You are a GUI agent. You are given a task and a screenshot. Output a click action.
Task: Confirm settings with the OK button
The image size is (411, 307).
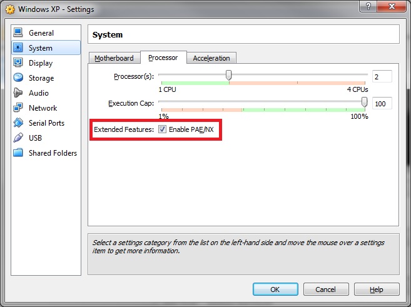pos(275,289)
